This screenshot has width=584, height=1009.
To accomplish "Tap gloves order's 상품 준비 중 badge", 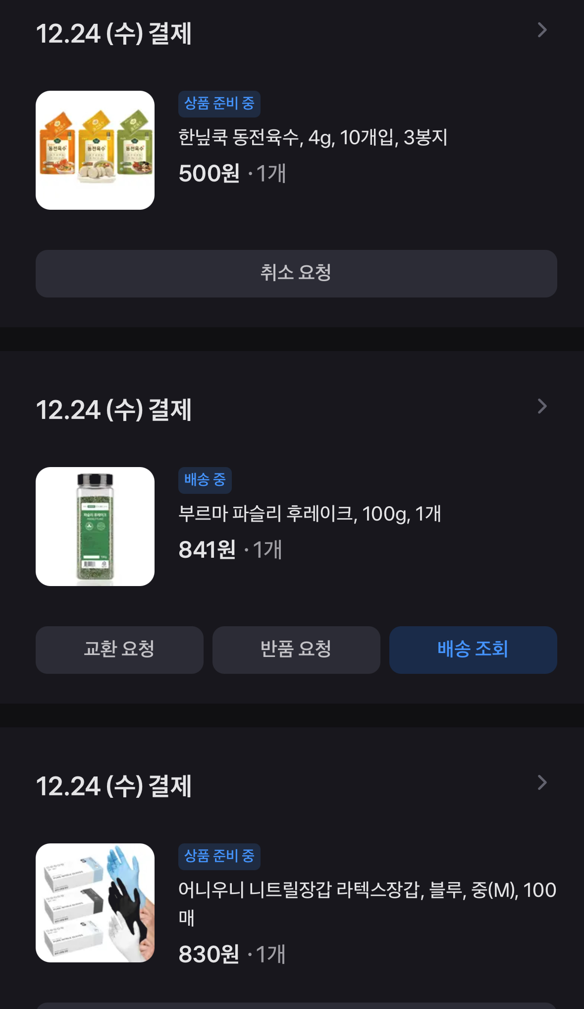I will click(x=219, y=857).
